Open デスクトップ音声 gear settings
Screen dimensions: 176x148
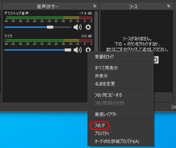88,27
